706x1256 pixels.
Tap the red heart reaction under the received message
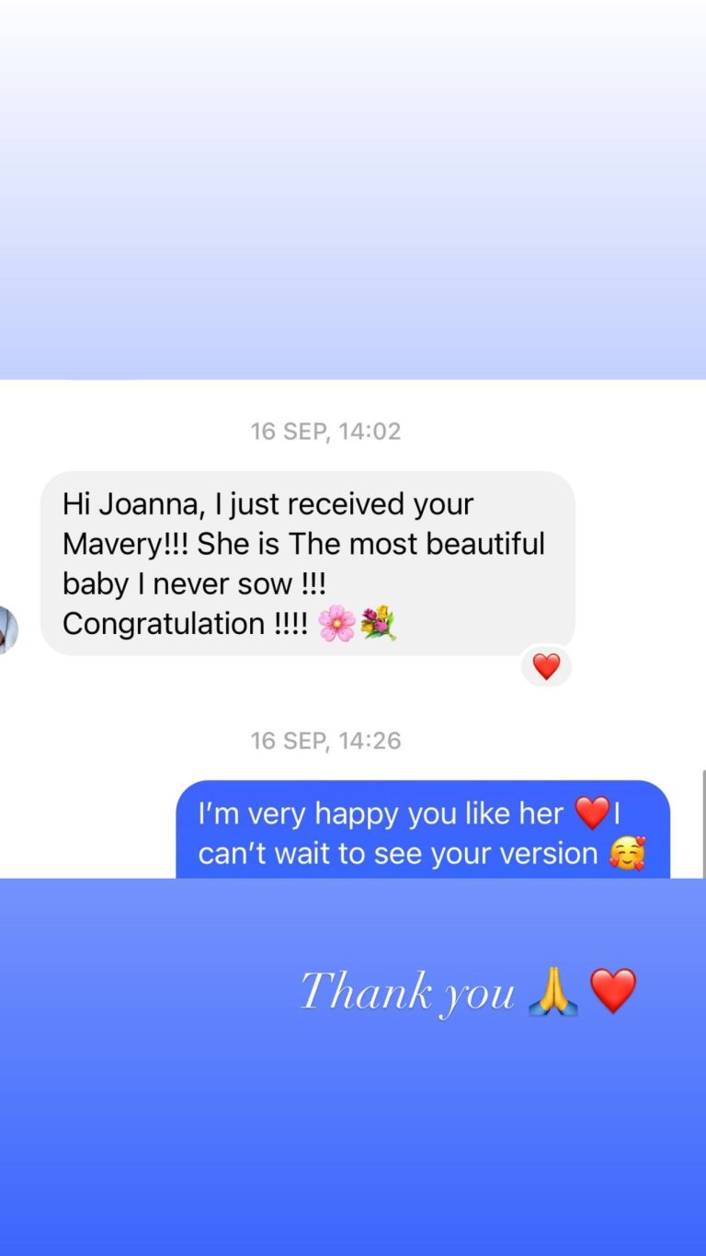(x=546, y=666)
